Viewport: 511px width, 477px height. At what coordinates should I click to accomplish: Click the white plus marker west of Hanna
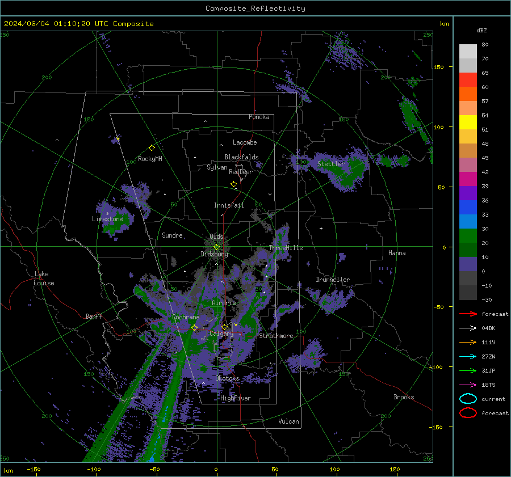[321, 228]
